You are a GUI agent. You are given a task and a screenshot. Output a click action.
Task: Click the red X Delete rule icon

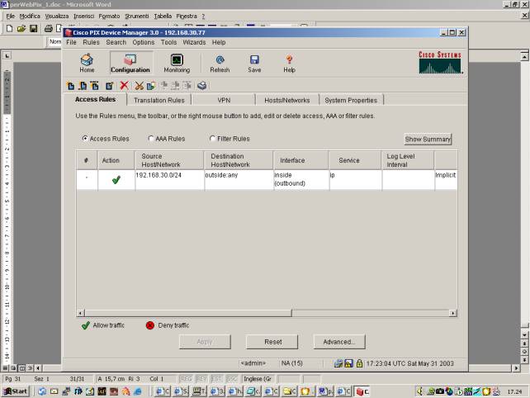[x=124, y=85]
